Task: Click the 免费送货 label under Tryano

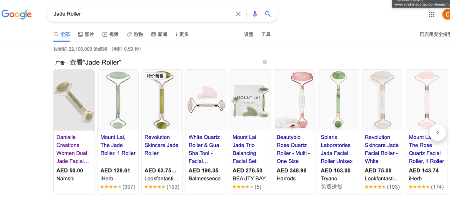Action: point(332,187)
